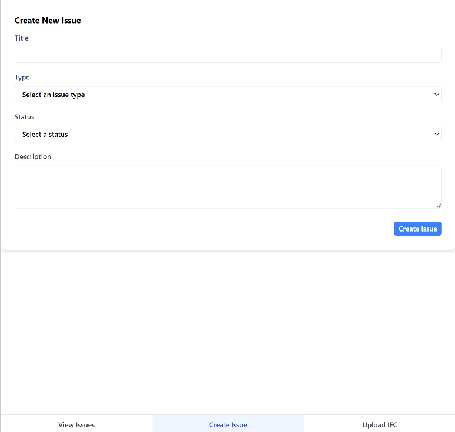The width and height of the screenshot is (455, 432).
Task: Click the 'Create New Issue' heading
Action: [48, 21]
